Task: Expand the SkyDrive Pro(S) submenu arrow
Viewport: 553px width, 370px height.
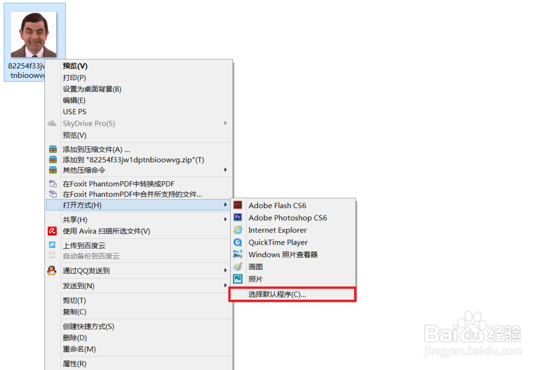Action: coord(226,123)
